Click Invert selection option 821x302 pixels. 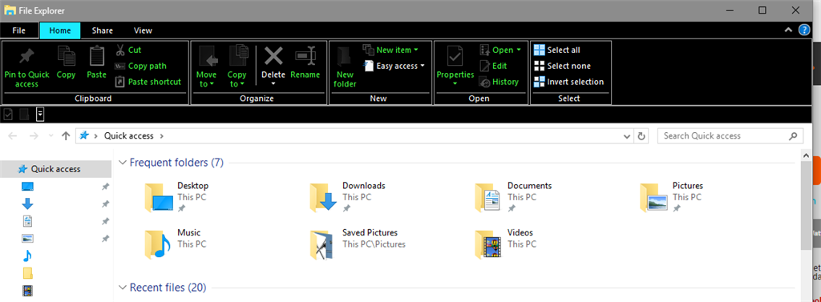[x=568, y=82]
